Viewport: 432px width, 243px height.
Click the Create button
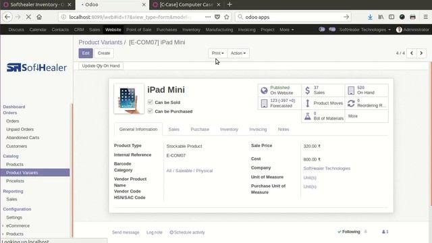[104, 53]
